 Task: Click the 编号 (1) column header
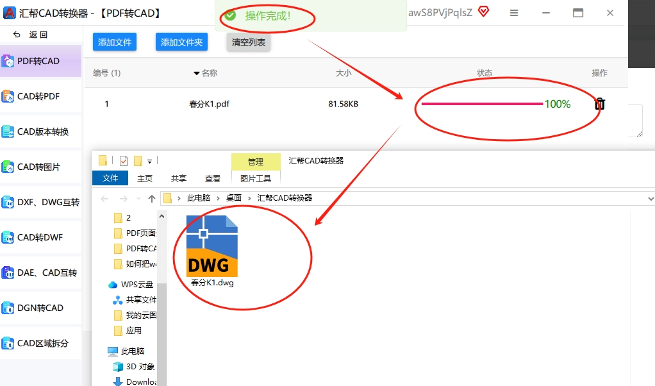(x=107, y=73)
